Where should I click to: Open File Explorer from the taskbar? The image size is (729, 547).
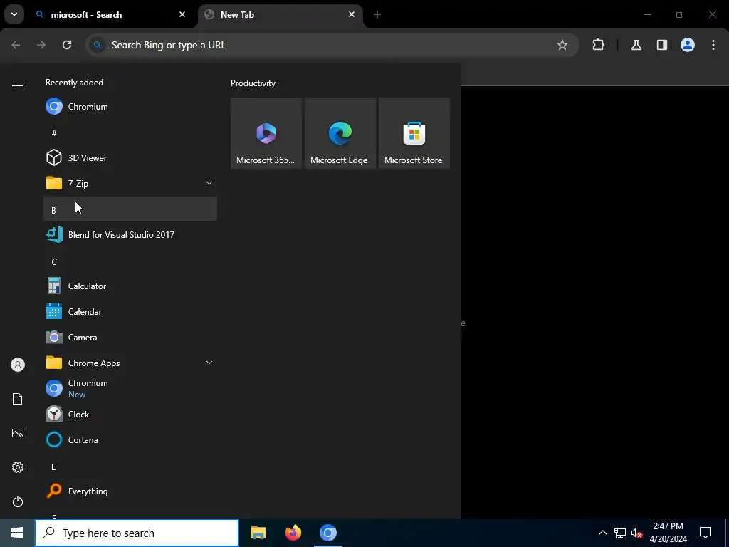pos(258,533)
